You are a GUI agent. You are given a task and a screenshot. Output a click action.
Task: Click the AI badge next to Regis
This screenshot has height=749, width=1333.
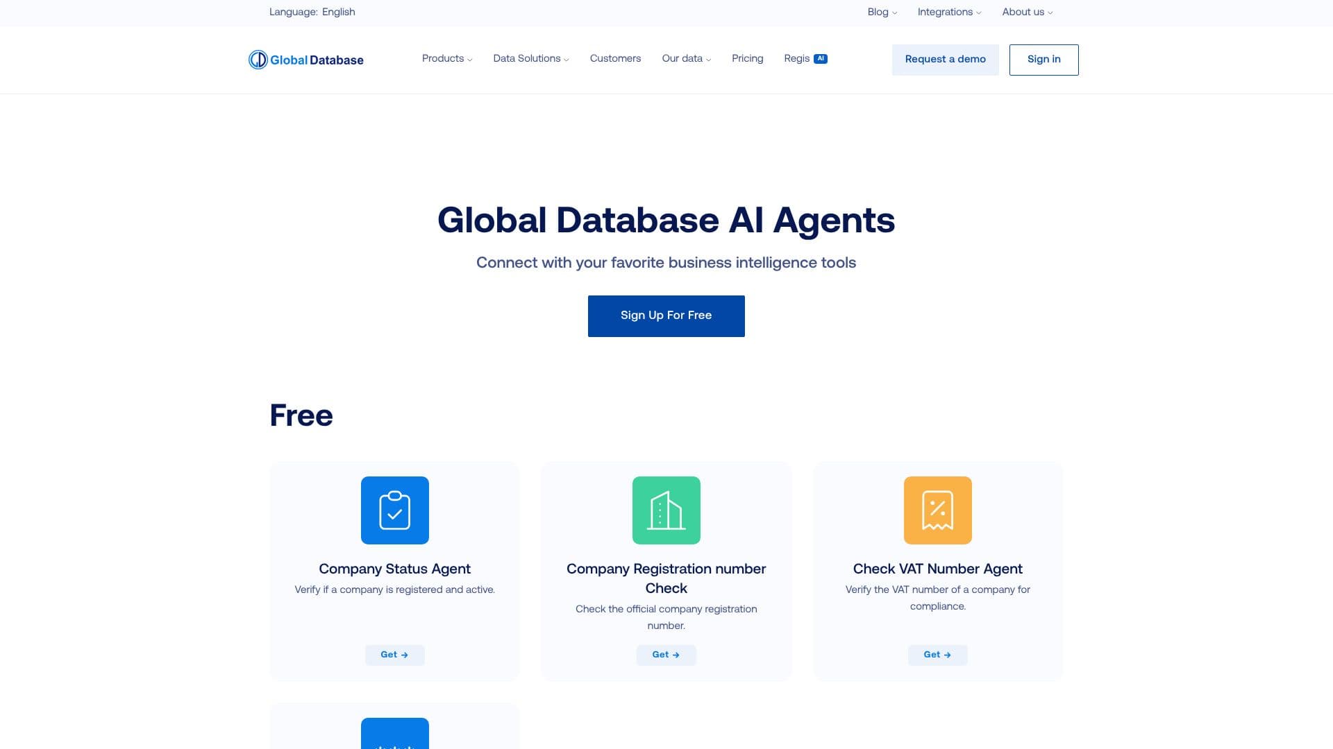821,59
